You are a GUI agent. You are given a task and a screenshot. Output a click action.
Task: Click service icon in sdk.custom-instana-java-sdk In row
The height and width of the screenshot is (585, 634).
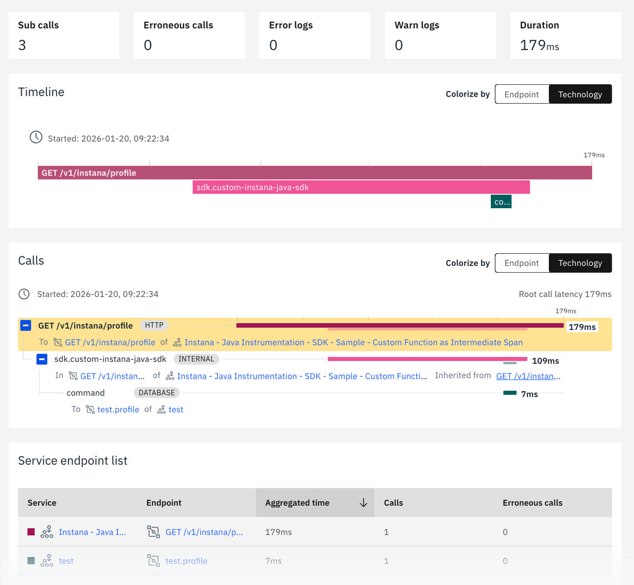point(170,376)
